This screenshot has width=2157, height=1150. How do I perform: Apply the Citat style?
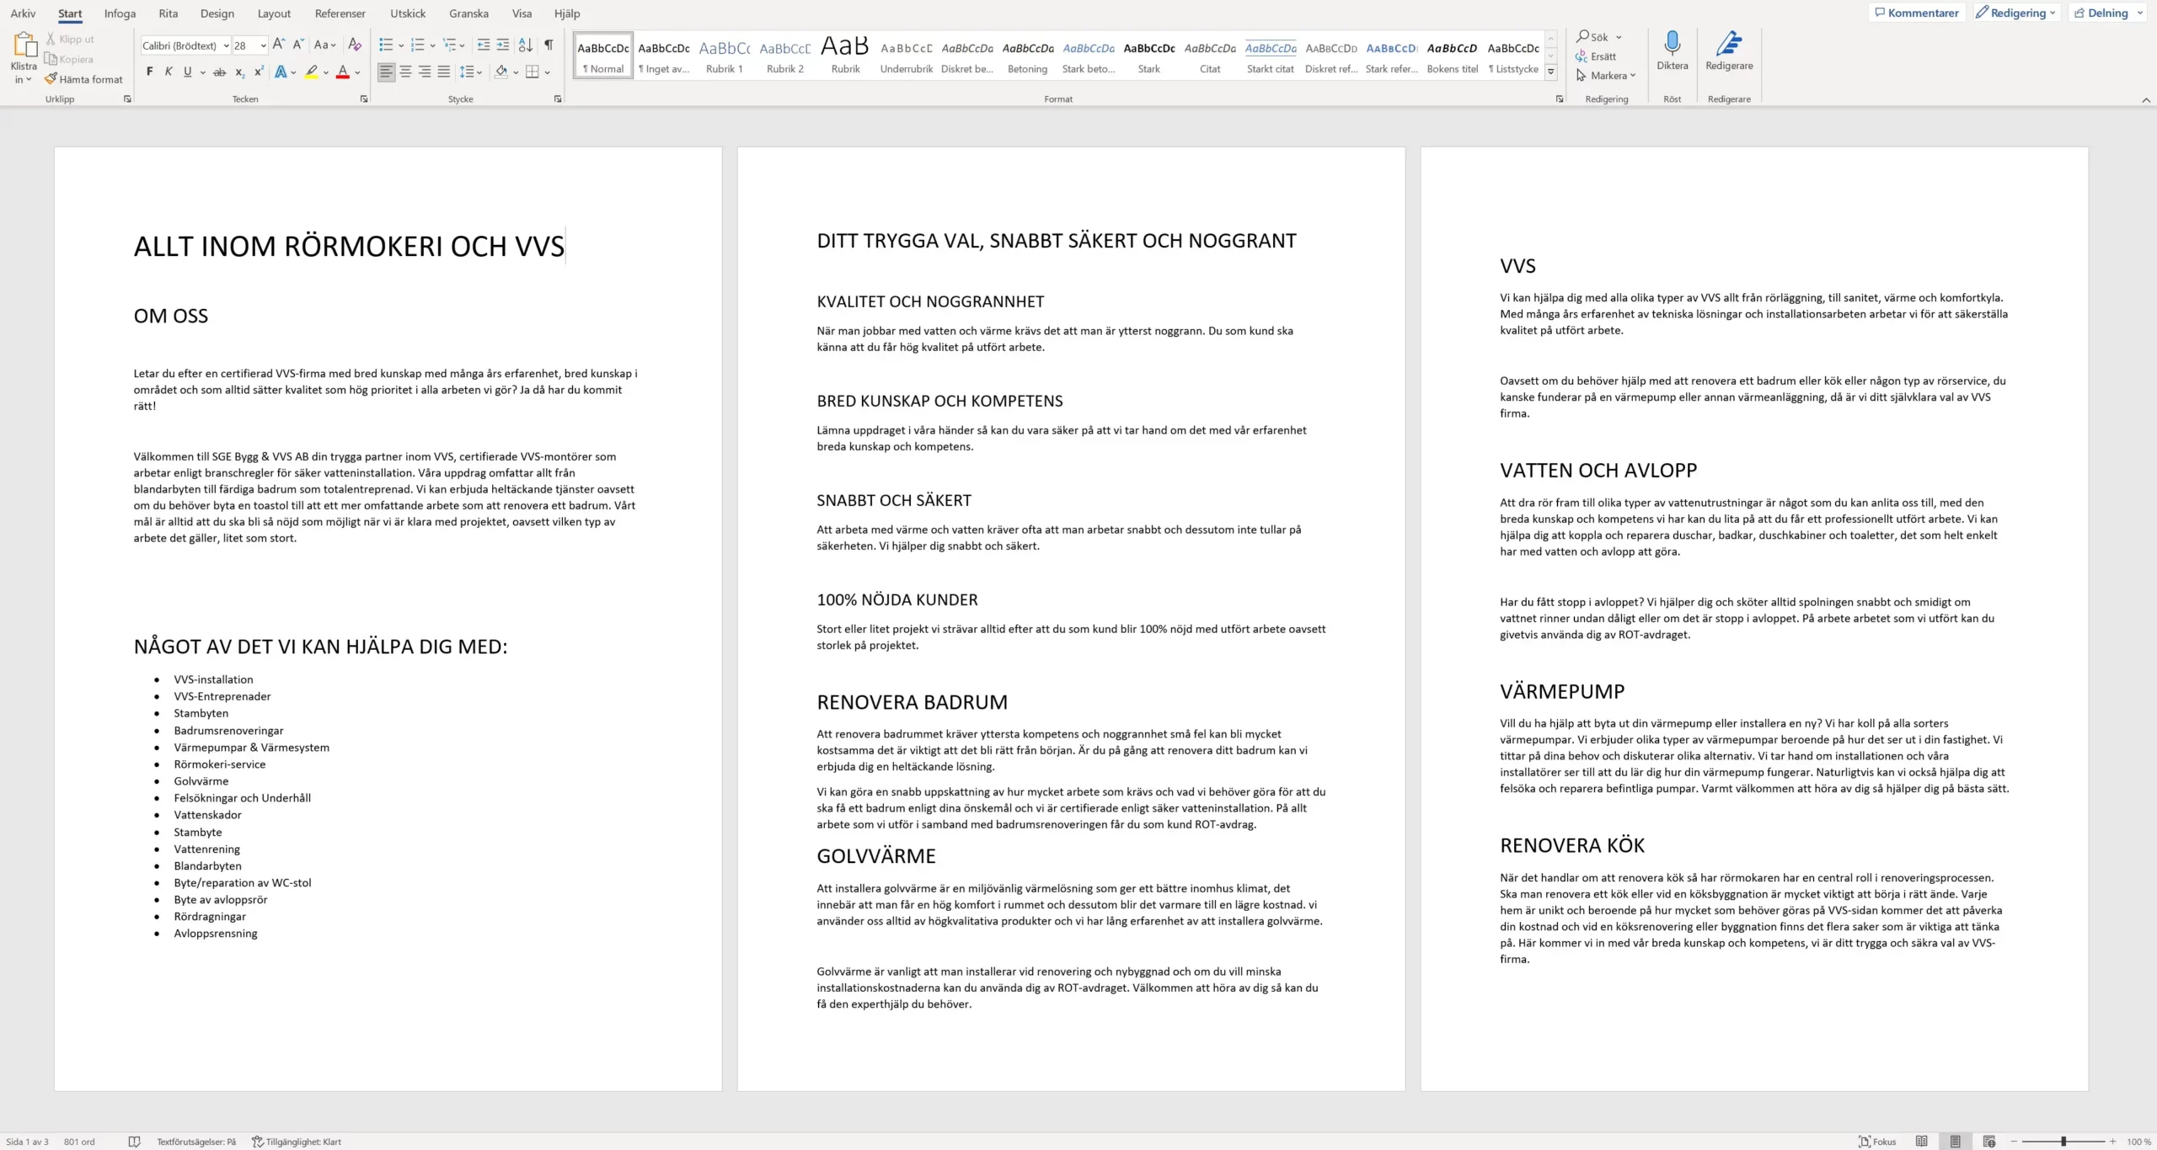[x=1210, y=56]
